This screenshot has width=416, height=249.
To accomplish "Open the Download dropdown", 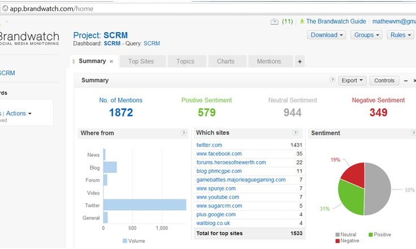I will (326, 35).
